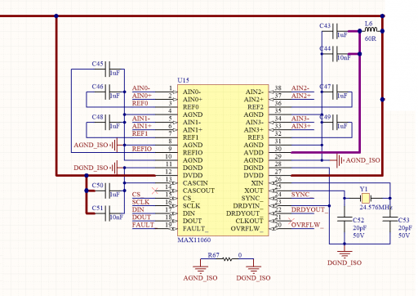Click the SCLK net label
This screenshot has height=296, width=418.
coord(140,202)
